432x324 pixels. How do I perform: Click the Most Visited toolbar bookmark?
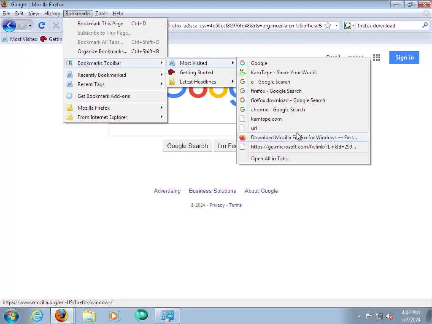point(19,39)
